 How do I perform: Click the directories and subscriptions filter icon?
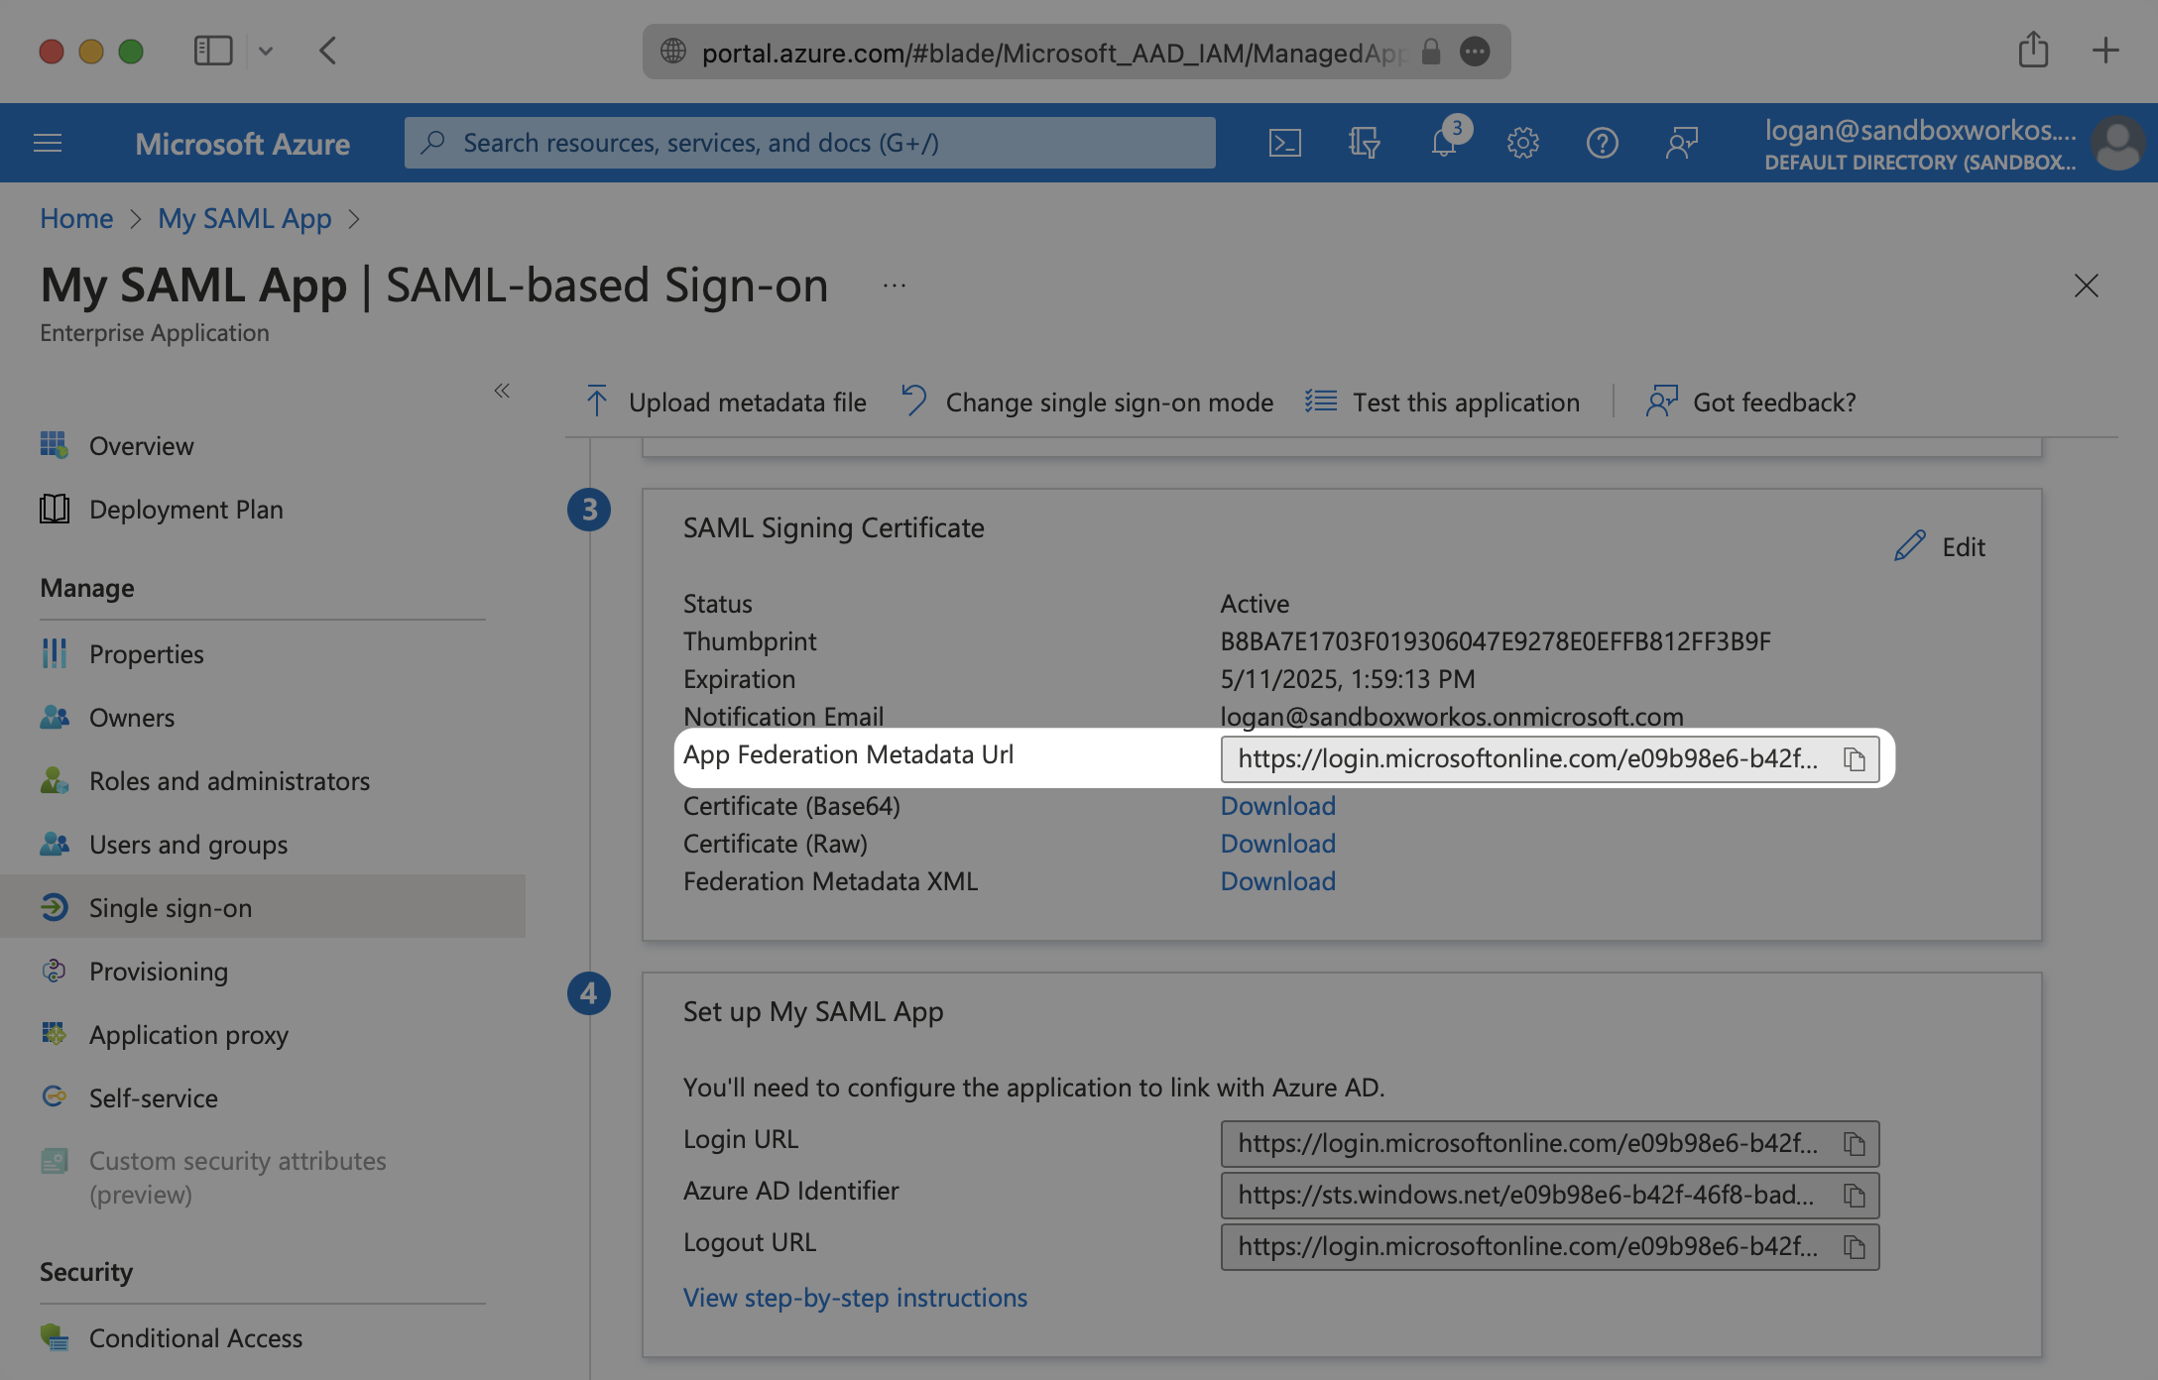[x=1364, y=144]
